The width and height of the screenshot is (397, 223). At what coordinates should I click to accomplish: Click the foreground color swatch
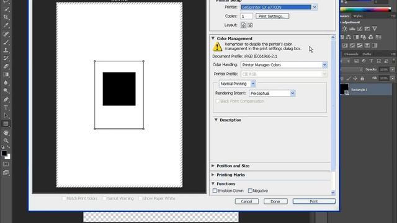(4, 153)
